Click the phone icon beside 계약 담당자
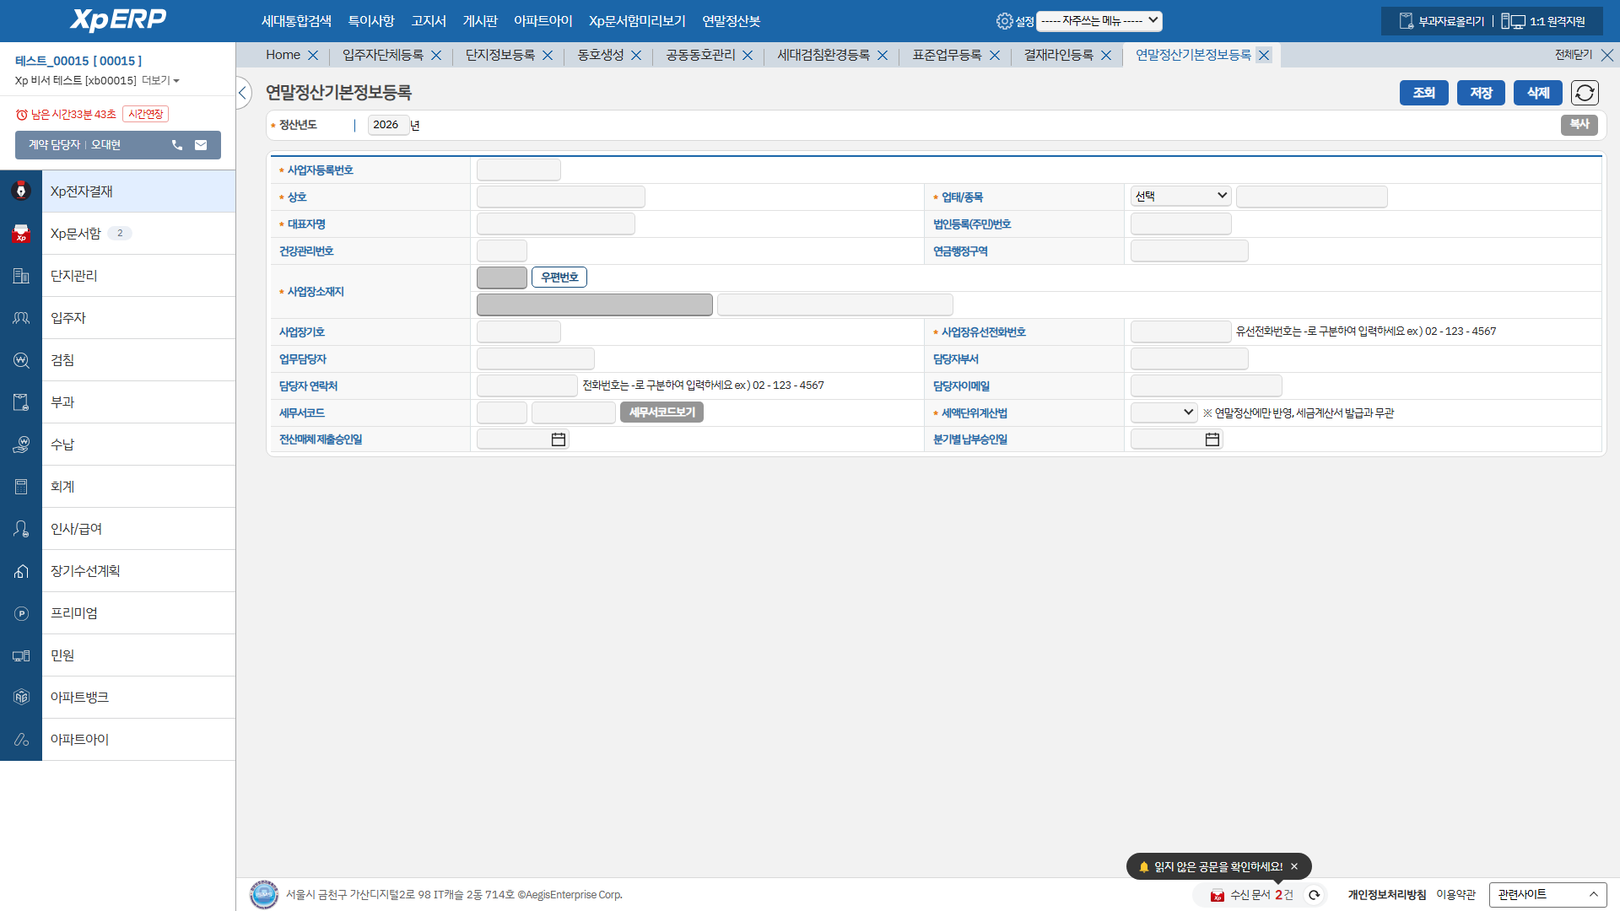 click(x=177, y=145)
